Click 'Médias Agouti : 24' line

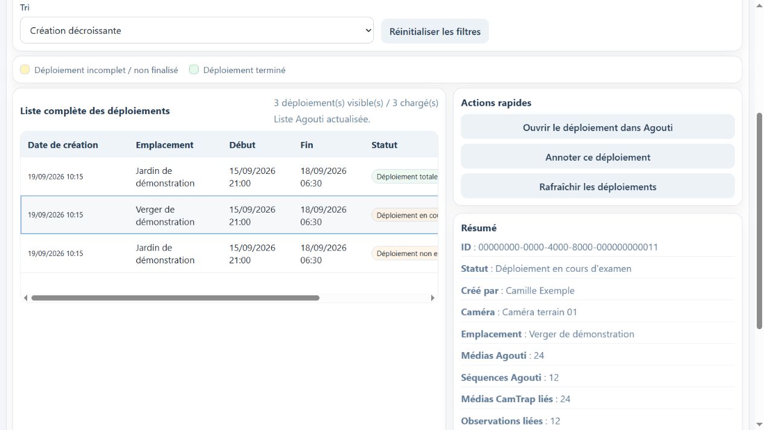click(502, 356)
